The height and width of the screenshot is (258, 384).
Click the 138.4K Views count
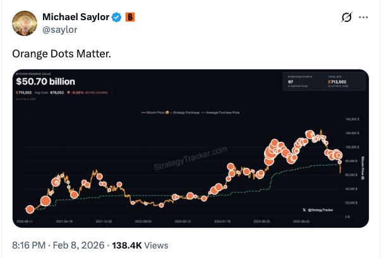tap(141, 245)
